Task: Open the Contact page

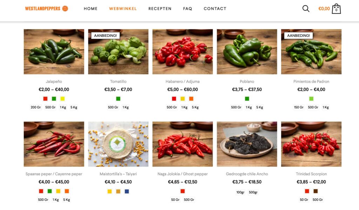Action: click(x=215, y=9)
